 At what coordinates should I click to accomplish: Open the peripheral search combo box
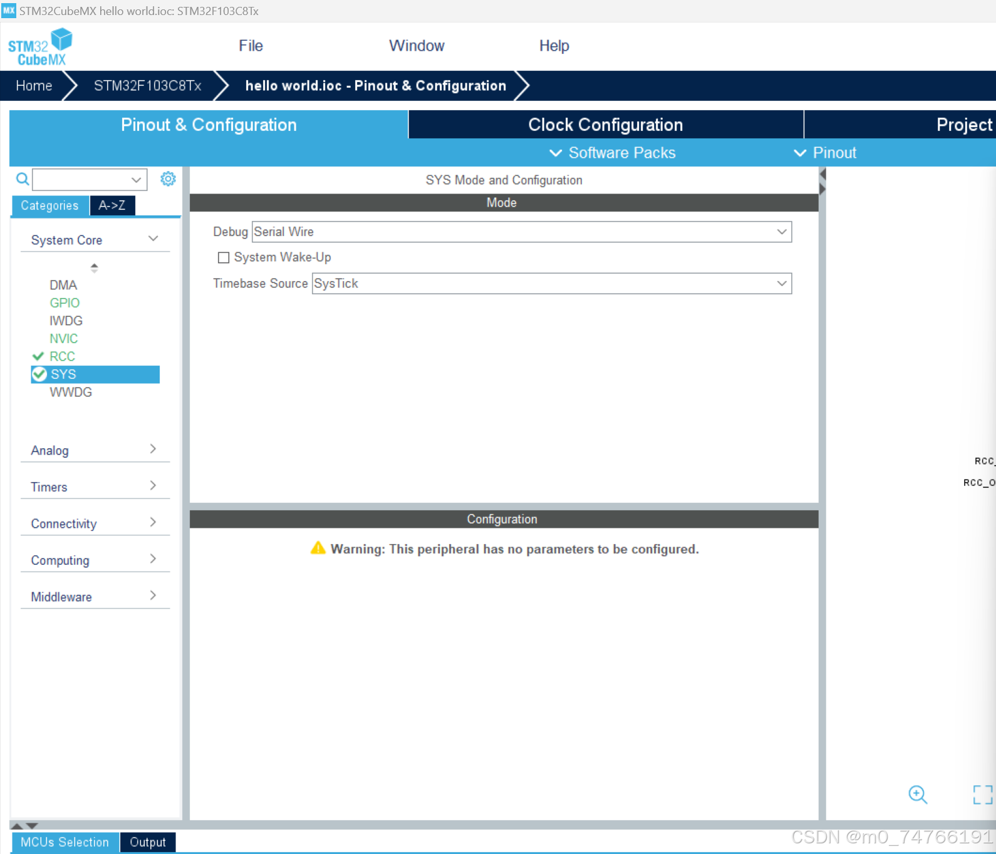(90, 180)
